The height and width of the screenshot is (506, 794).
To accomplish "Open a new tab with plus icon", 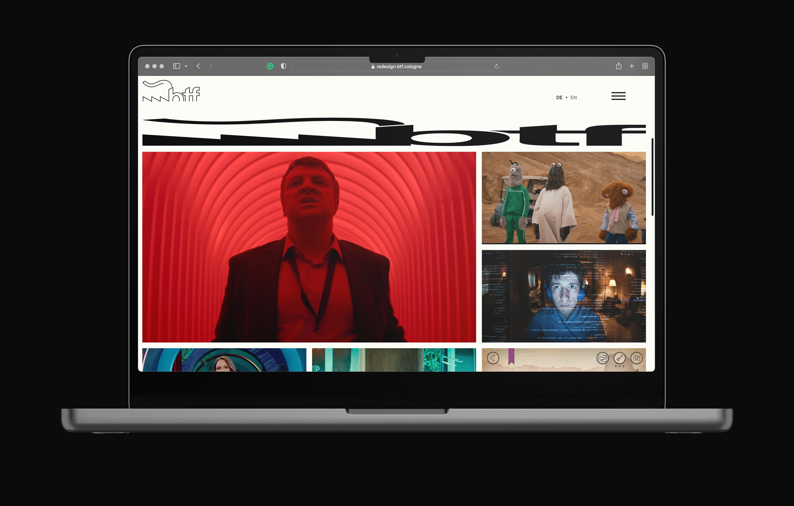I will [x=632, y=66].
